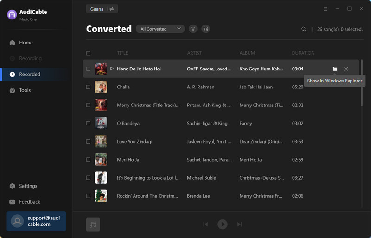
Task: Click artist A. R. Rahman
Action: pos(201,87)
